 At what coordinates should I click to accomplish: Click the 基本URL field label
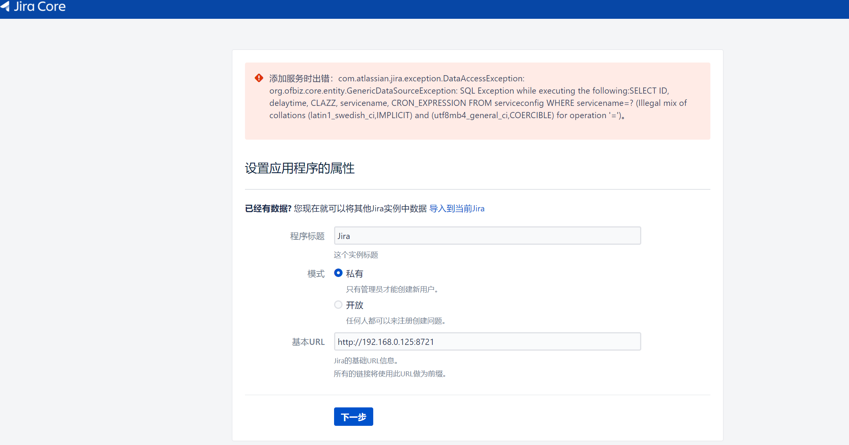point(308,342)
